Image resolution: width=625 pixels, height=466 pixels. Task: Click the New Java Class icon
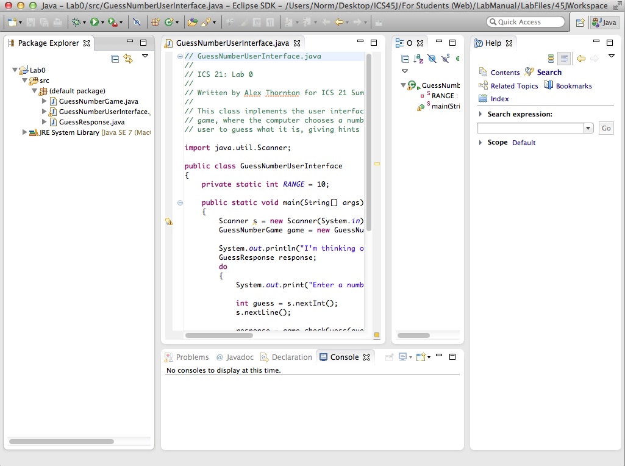168,23
